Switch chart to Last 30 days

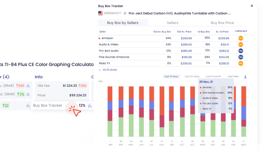192,77
